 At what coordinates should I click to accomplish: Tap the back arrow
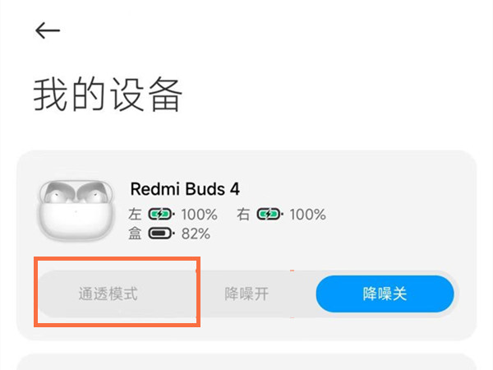pyautogui.click(x=48, y=30)
